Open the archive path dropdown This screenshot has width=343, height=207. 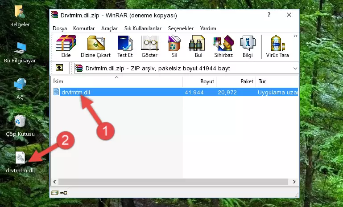click(295, 69)
